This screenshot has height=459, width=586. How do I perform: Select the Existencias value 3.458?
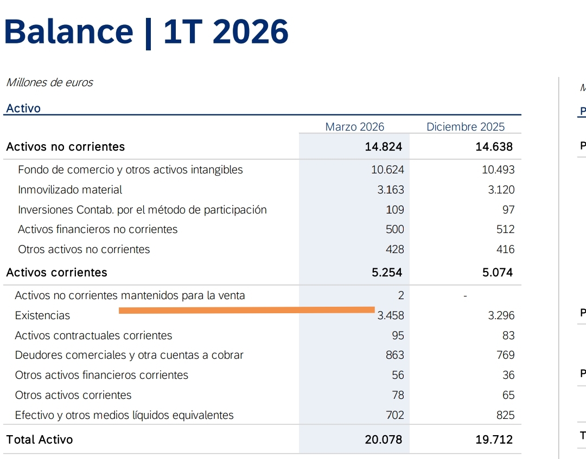click(x=391, y=316)
